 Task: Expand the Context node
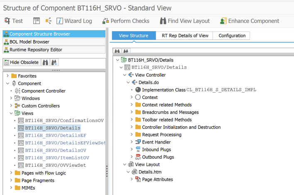132,97
